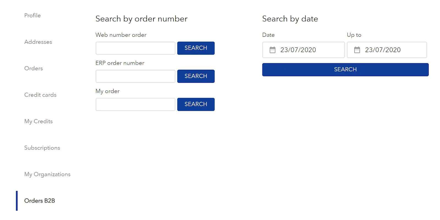
Task: Click the ERP order number input
Action: coord(135,76)
